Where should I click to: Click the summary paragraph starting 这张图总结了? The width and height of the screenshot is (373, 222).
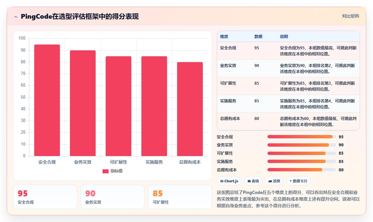(288, 199)
